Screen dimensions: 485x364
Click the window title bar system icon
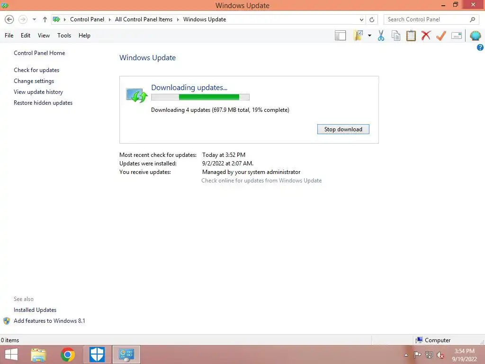tap(4, 5)
